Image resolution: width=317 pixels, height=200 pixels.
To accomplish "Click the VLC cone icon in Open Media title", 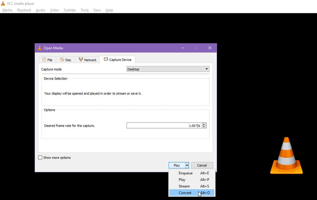I will 40,48.
